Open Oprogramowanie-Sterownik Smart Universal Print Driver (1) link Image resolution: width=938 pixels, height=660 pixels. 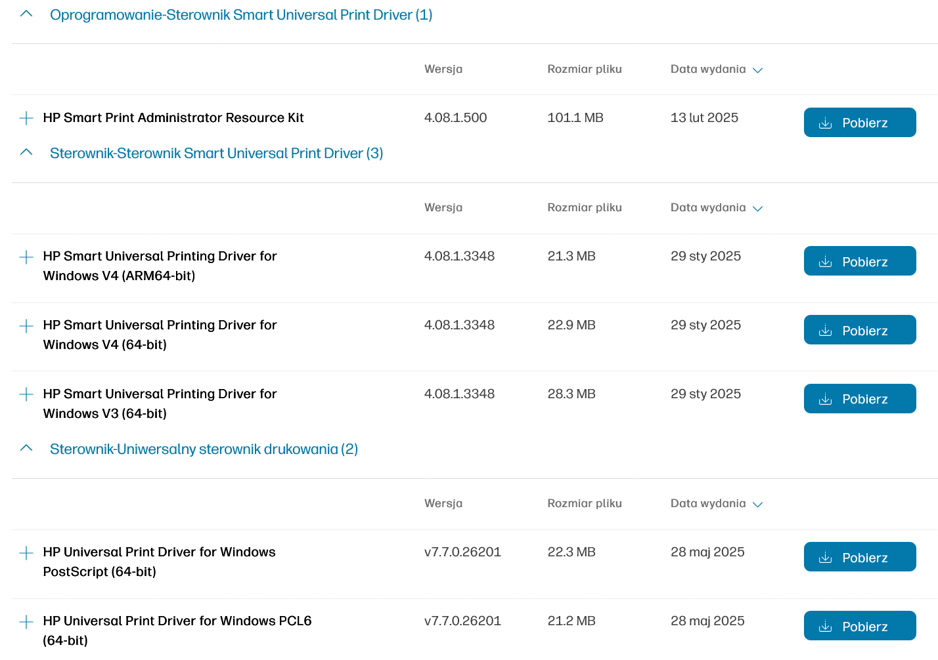tap(241, 14)
